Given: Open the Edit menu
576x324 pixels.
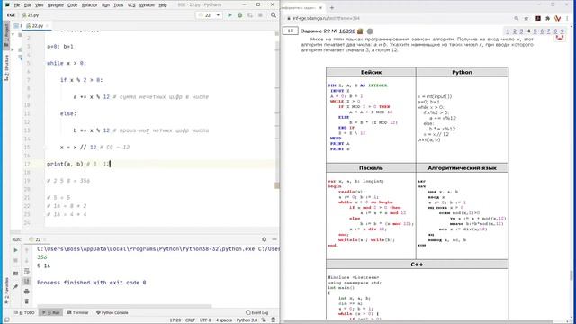Looking at the screenshot, I should (28, 5).
